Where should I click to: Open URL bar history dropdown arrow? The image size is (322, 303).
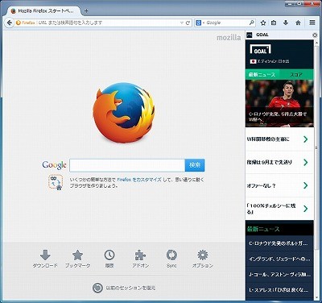[182, 23]
